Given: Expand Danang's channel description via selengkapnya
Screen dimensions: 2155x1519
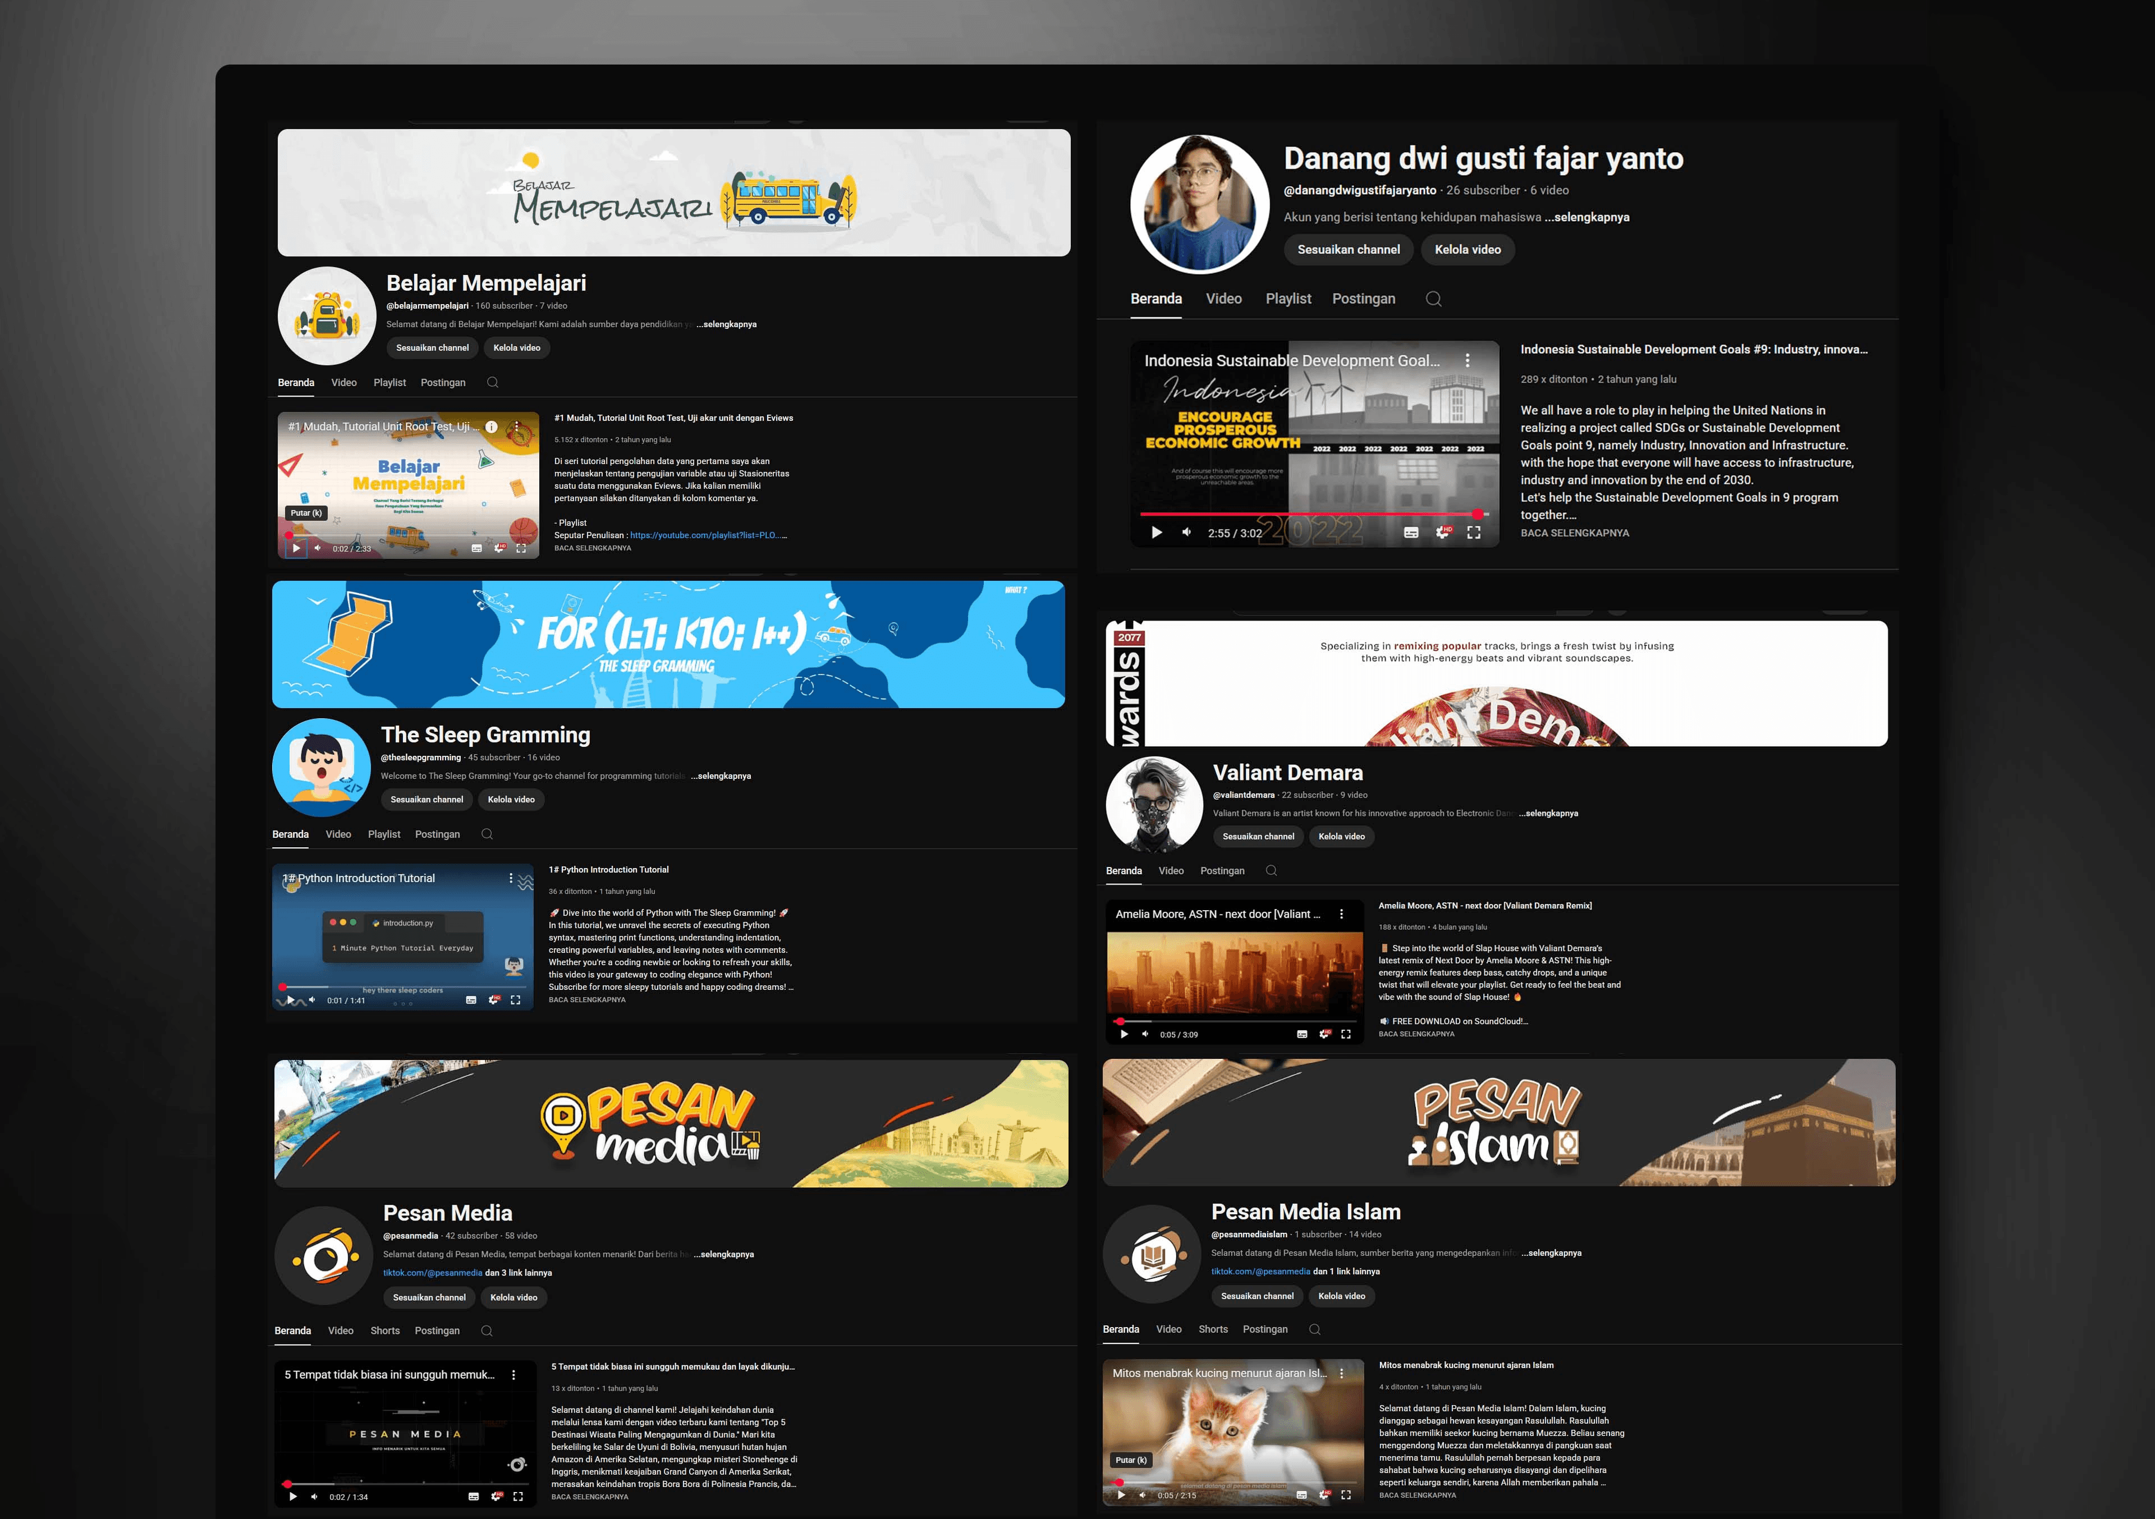Looking at the screenshot, I should pyautogui.click(x=1586, y=217).
